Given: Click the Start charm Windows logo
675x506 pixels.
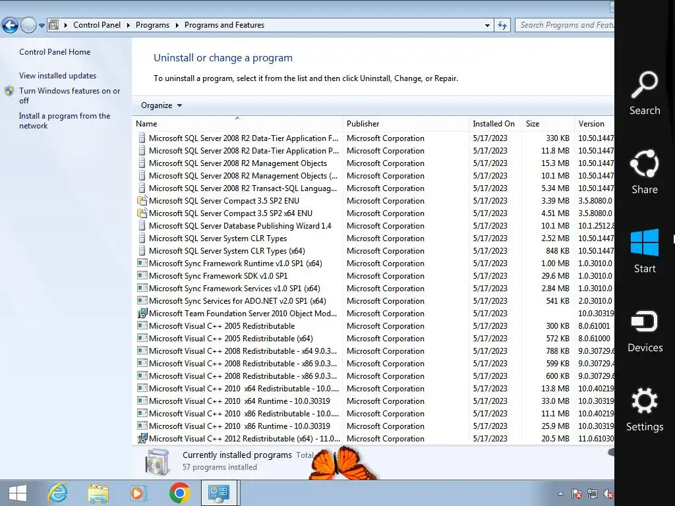Looking at the screenshot, I should (645, 242).
